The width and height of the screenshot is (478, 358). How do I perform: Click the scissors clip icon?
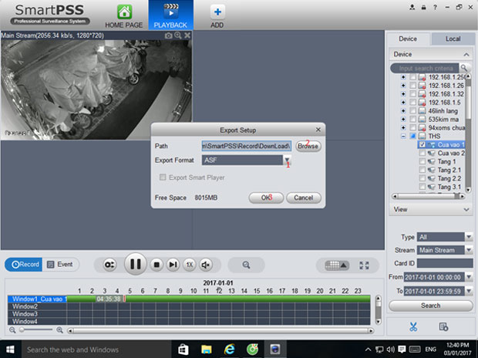412,326
